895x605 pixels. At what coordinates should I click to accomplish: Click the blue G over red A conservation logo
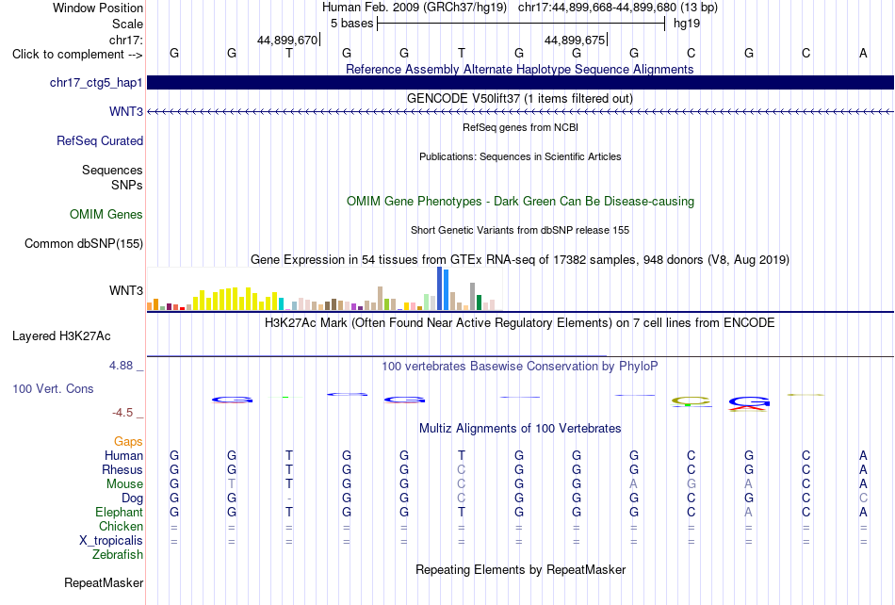[749, 403]
